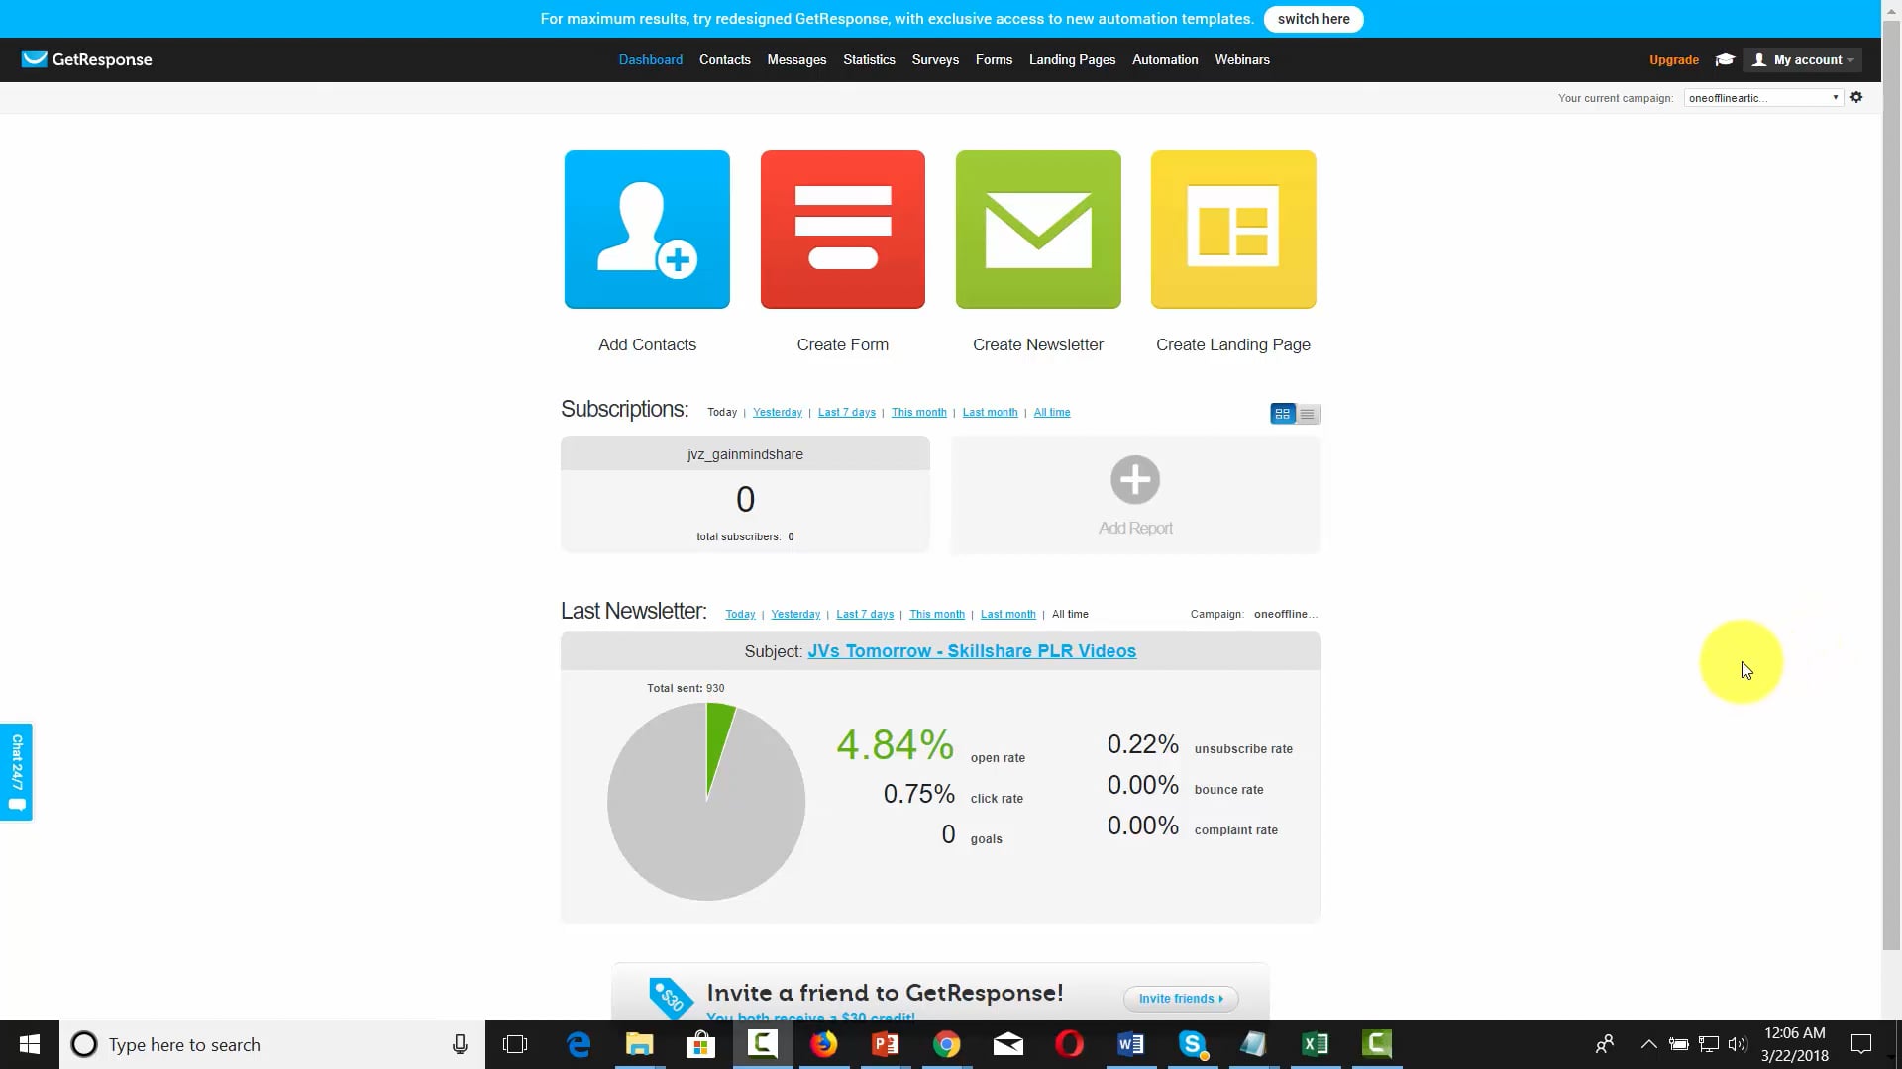The width and height of the screenshot is (1902, 1069).
Task: Click the red Create Form tile icon
Action: tap(842, 230)
